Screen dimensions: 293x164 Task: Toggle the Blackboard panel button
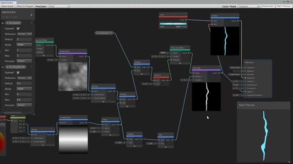click(x=267, y=6)
